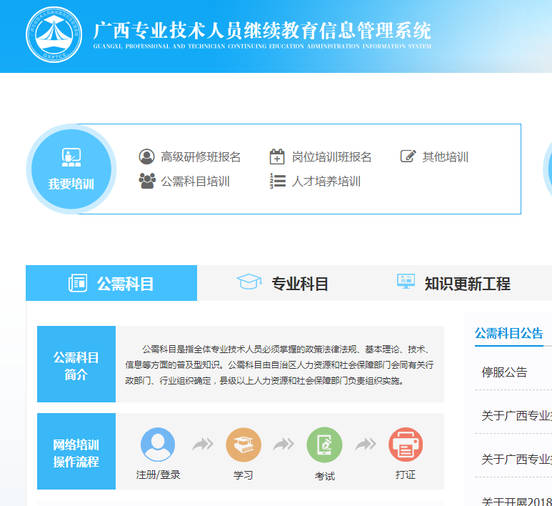Screen dimensions: 552x506
Task: Open the 停服公告 announcement
Action: (x=504, y=372)
